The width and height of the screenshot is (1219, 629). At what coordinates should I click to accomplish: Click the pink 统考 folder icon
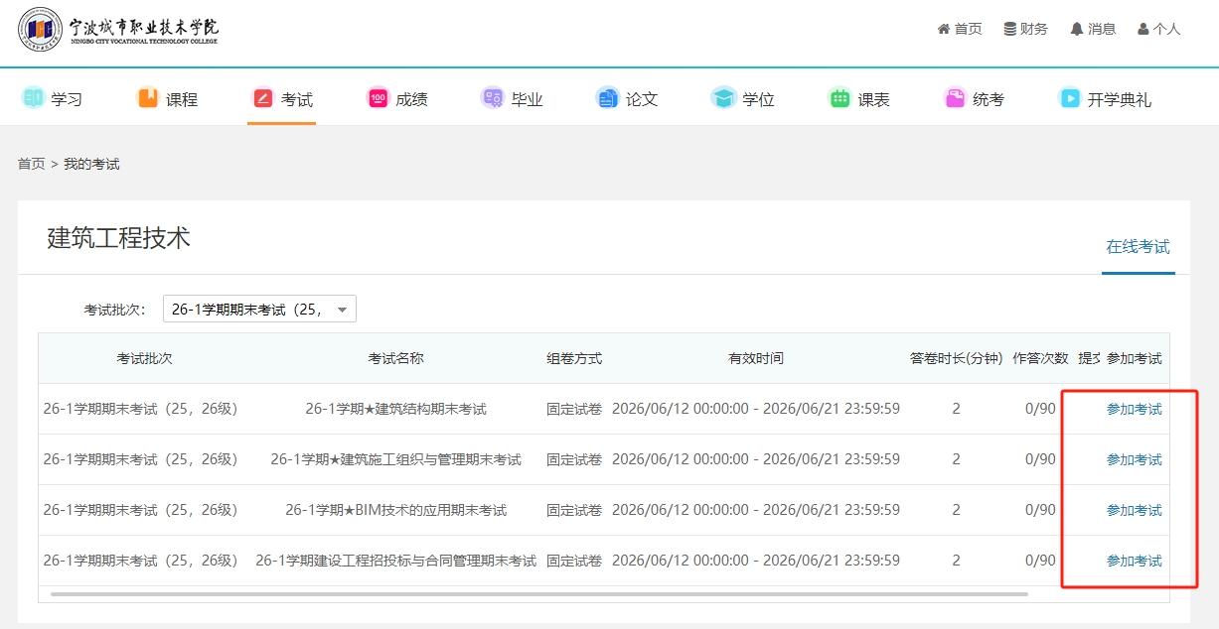(955, 98)
